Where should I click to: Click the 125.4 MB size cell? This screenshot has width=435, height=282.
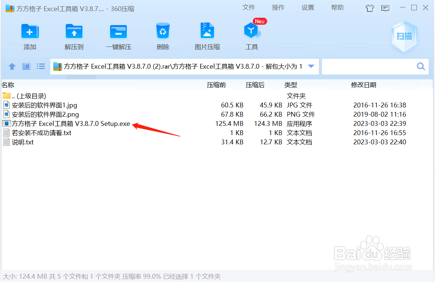(x=229, y=123)
